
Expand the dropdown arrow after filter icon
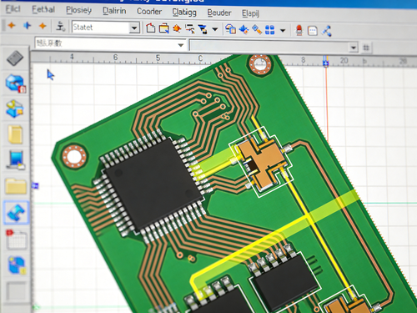click(215, 29)
